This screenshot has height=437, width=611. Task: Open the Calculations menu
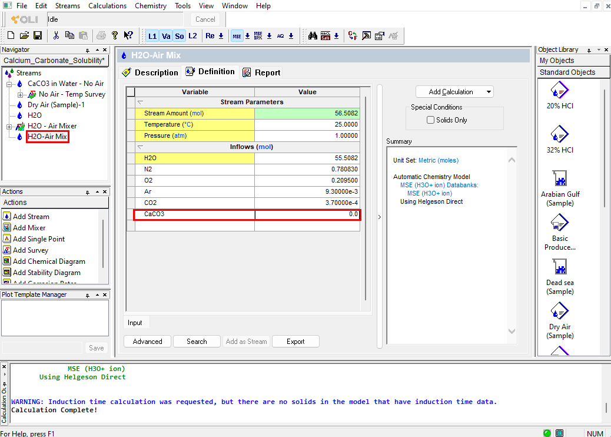pyautogui.click(x=108, y=6)
